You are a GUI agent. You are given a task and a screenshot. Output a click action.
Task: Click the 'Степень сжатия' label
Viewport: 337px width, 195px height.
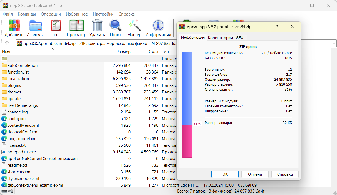point(219,90)
